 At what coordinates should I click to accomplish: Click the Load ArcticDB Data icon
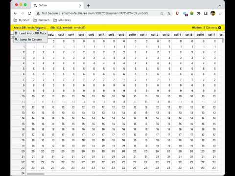point(16,33)
